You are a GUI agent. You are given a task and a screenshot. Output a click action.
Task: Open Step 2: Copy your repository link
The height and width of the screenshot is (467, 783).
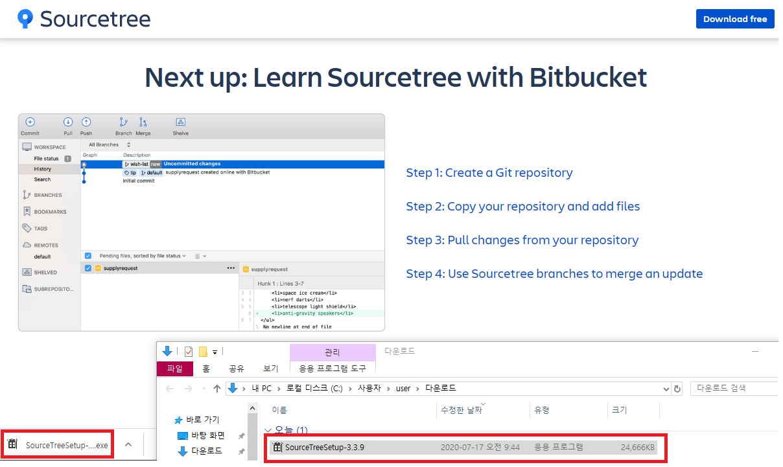pyautogui.click(x=523, y=207)
